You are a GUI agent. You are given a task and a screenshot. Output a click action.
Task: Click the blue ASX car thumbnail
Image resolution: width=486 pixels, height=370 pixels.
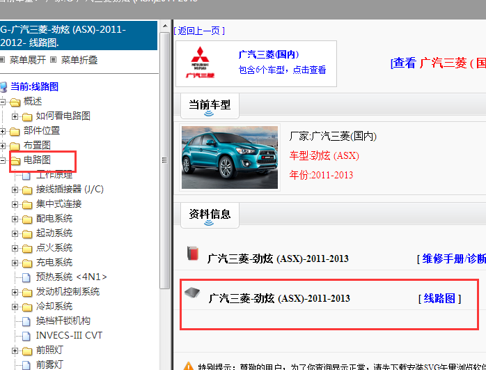230,157
